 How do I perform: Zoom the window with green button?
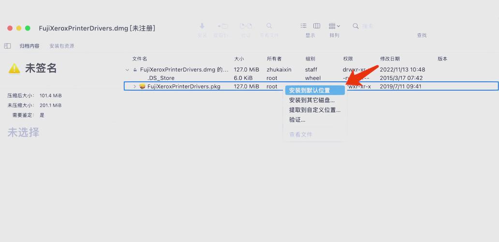(28, 29)
